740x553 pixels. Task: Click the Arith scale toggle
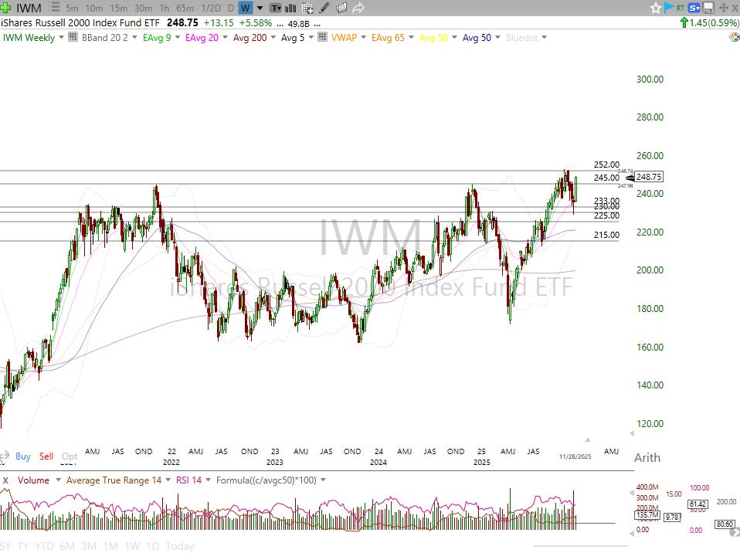coord(647,458)
